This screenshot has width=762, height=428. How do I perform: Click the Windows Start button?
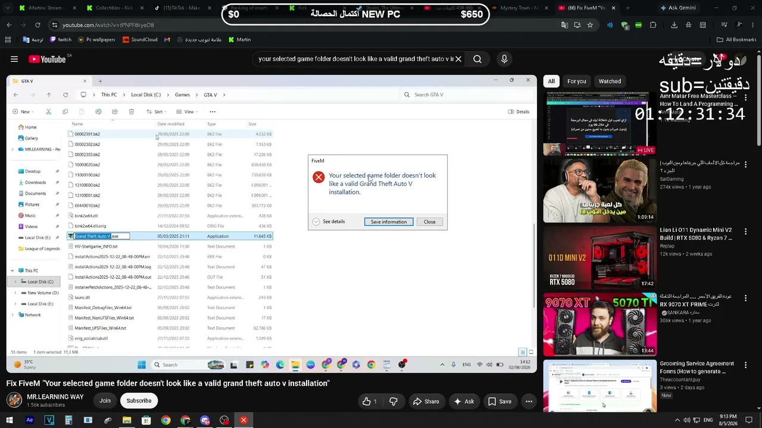(x=10, y=420)
